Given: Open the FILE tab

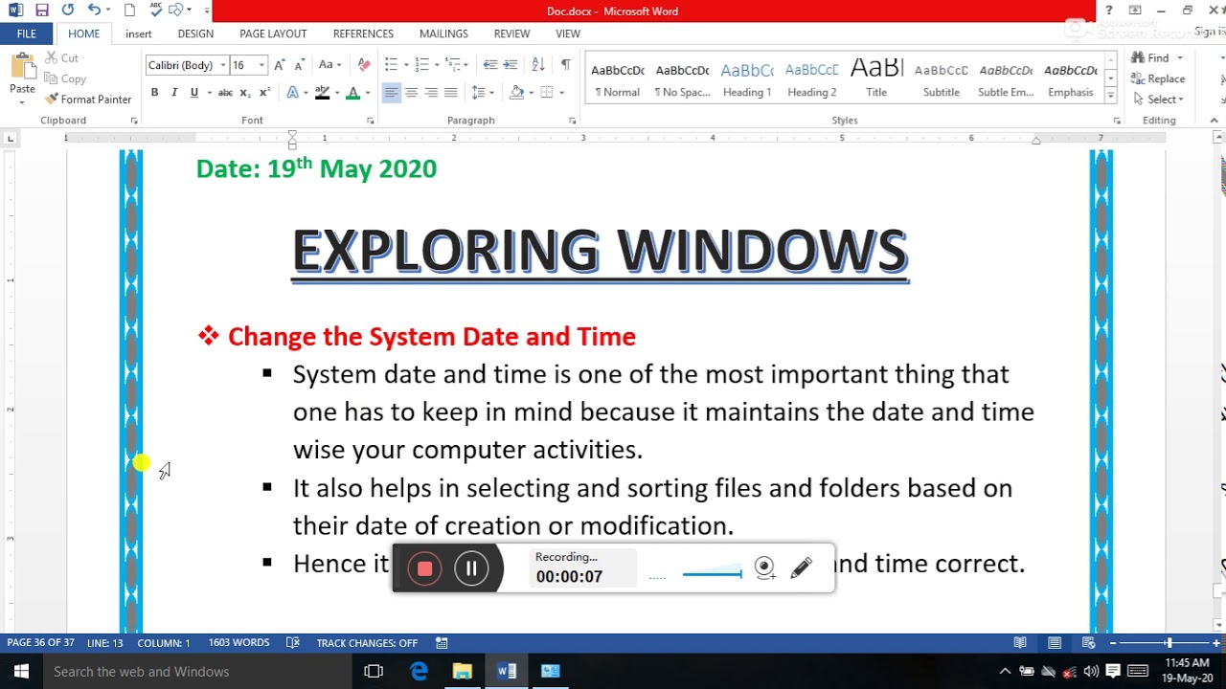Looking at the screenshot, I should coord(27,33).
